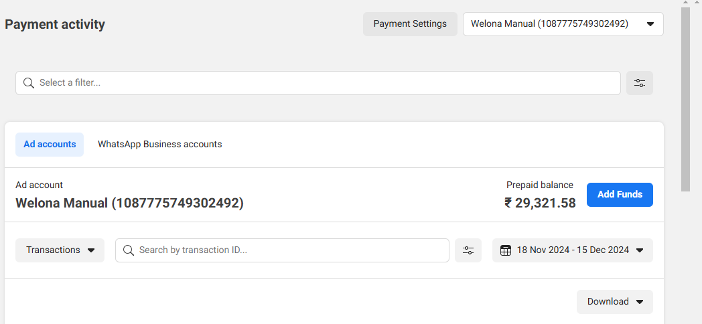Select the prepaid balance ₹ 29,321.58 text
702x324 pixels.
click(x=540, y=203)
